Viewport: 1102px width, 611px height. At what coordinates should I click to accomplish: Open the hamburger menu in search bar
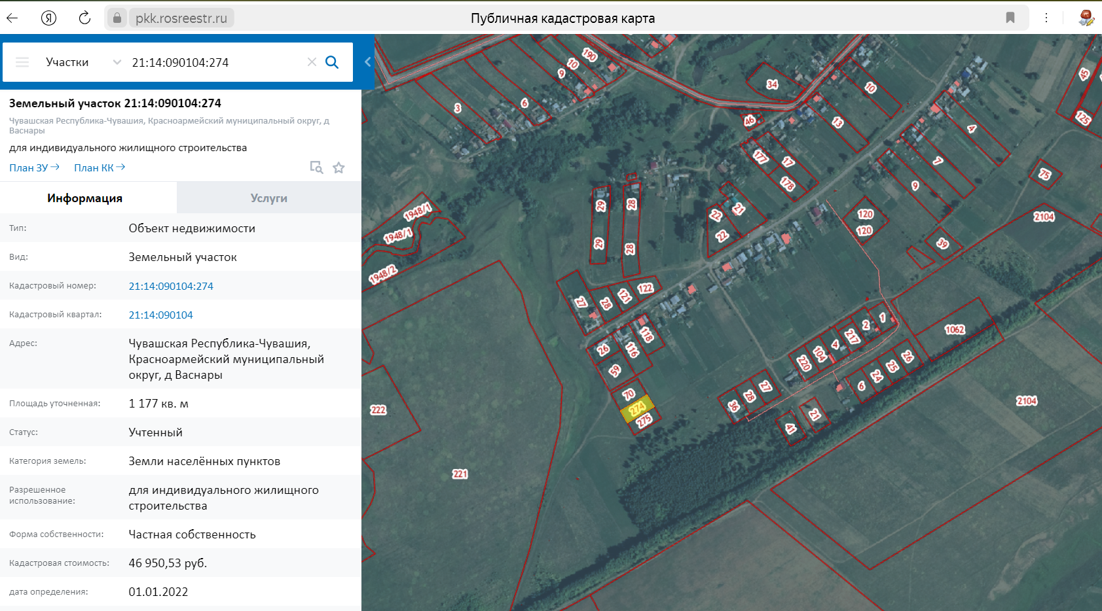click(22, 62)
